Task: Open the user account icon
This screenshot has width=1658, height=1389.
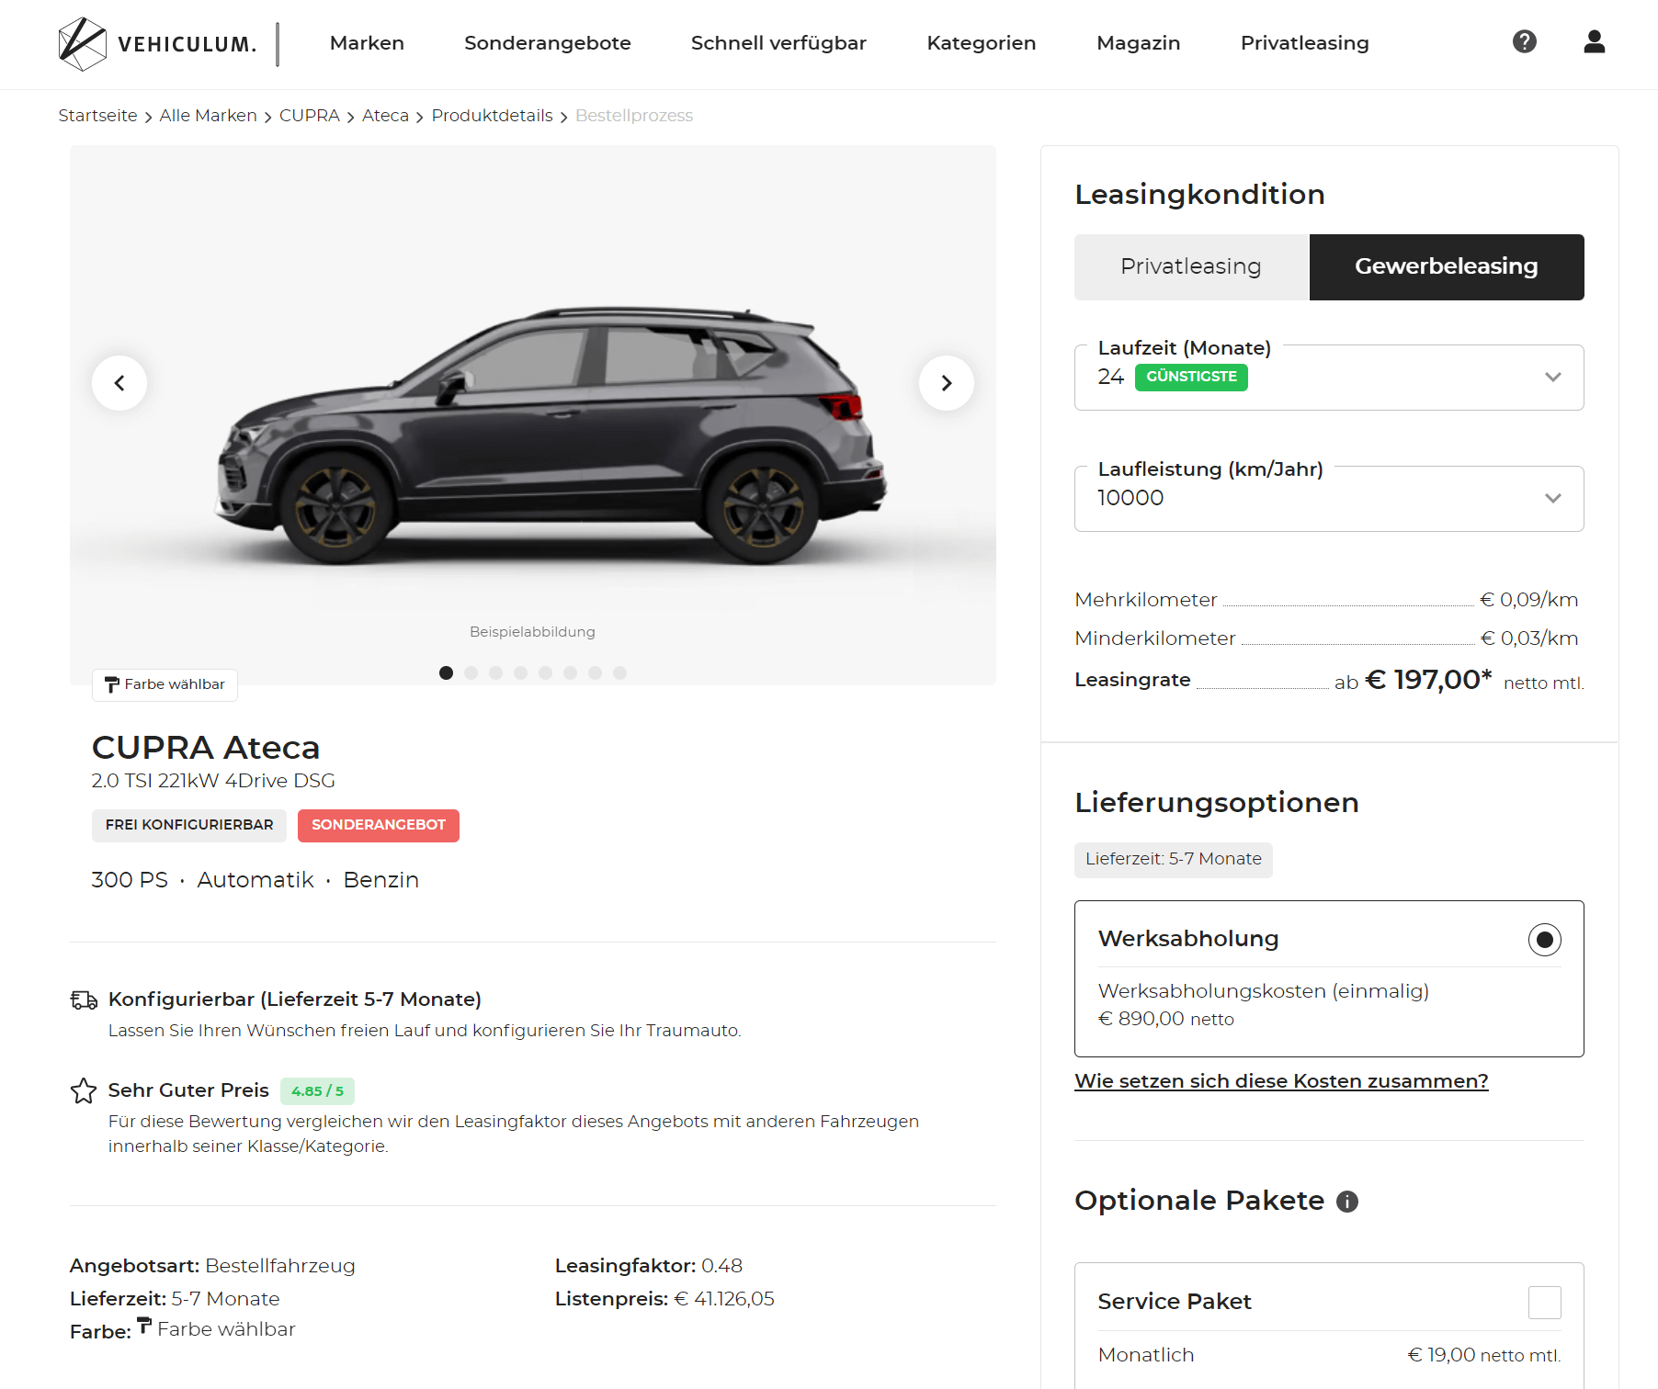Action: point(1595,41)
